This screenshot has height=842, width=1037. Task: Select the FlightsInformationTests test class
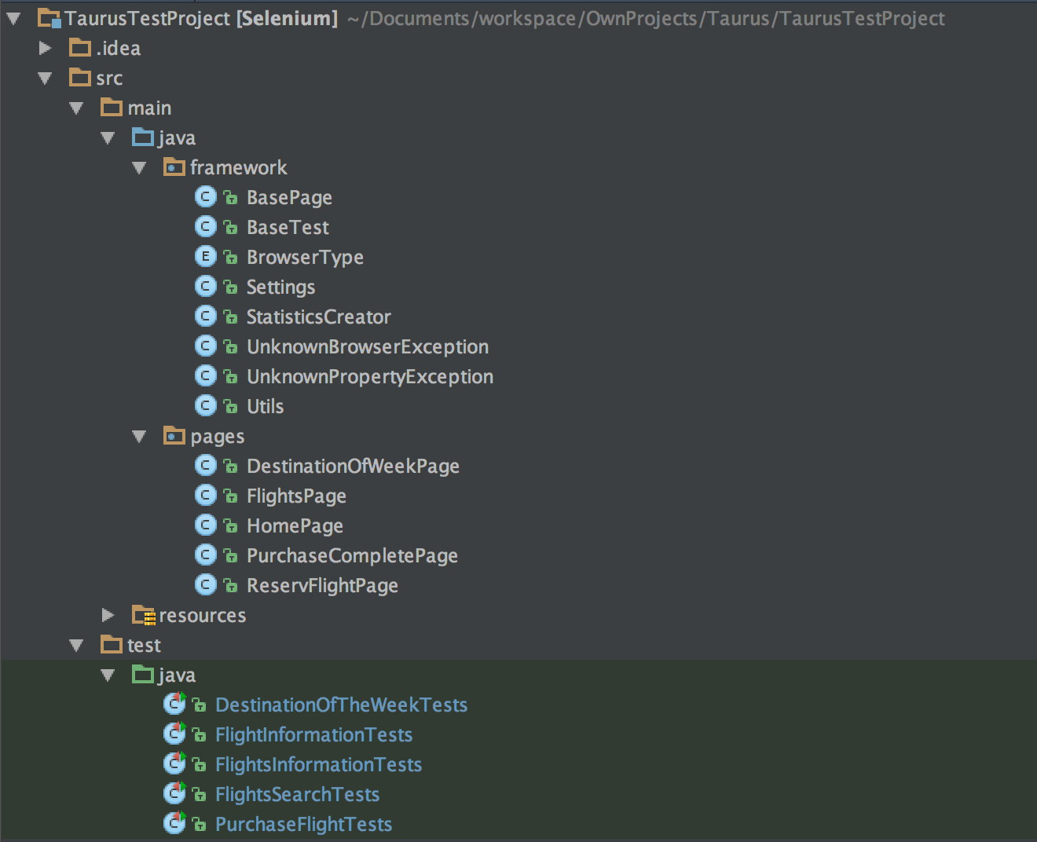[x=319, y=765]
